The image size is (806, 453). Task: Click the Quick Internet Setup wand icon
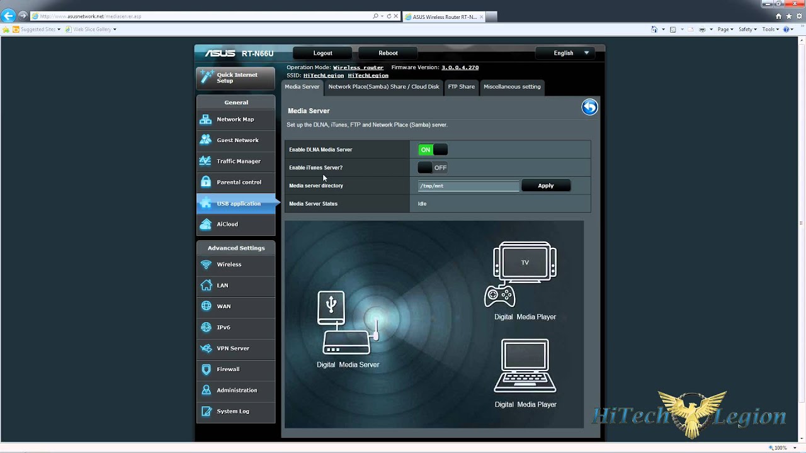tap(207, 77)
